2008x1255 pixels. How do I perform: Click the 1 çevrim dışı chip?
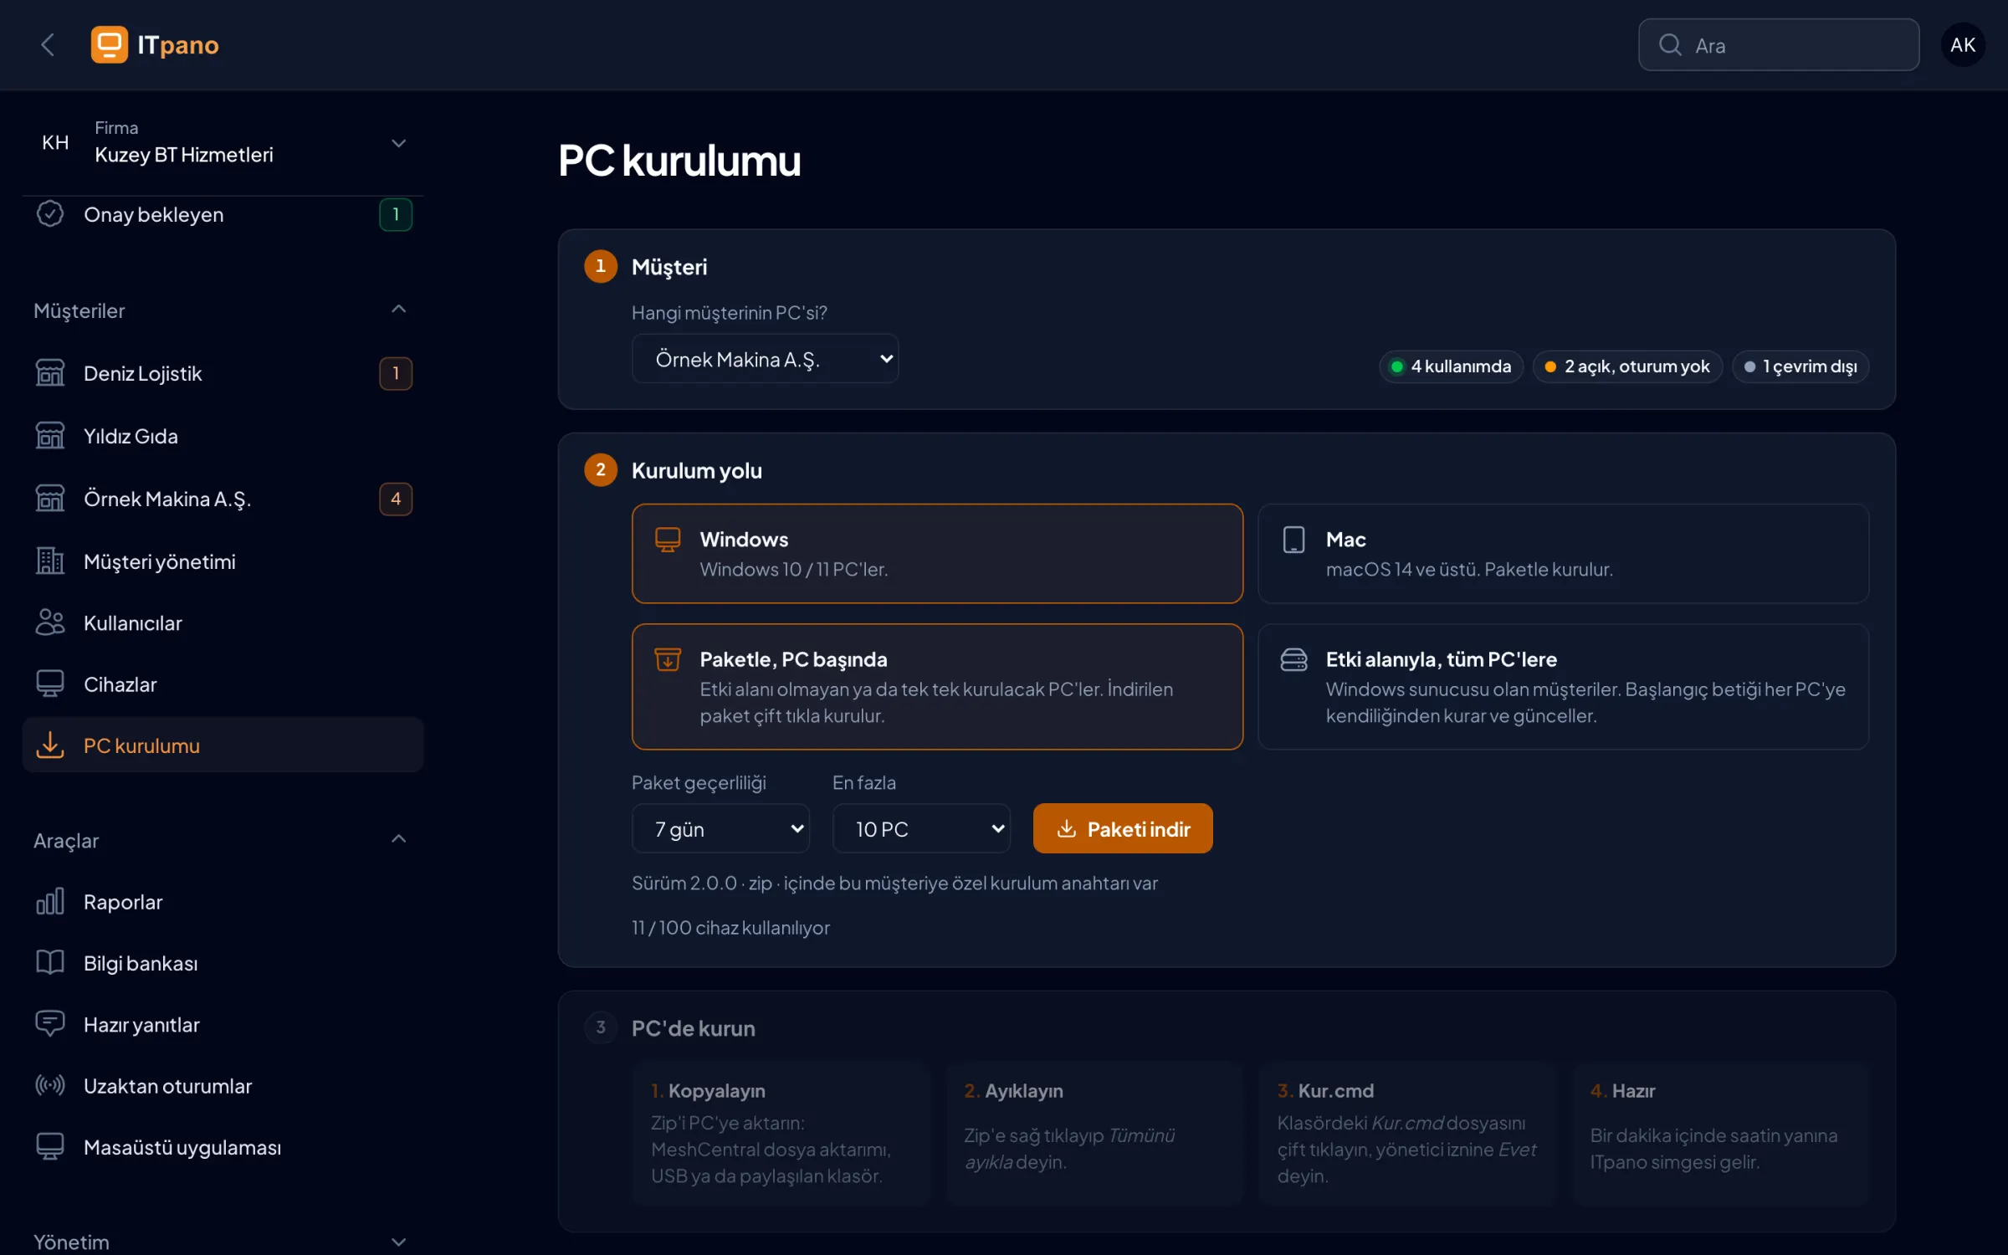coord(1801,366)
